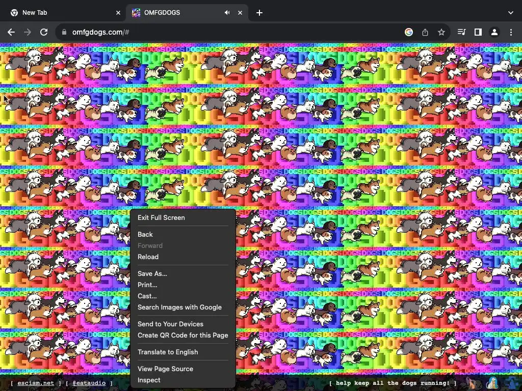Viewport: 522px width, 391px height.
Task: Click the OMFGDOGS tab favicon
Action: tap(136, 13)
